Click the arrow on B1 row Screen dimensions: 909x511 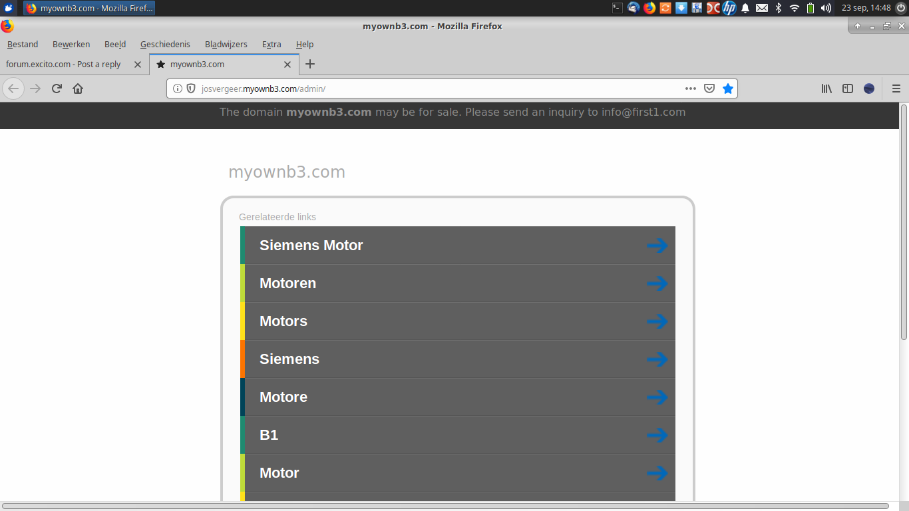click(657, 435)
